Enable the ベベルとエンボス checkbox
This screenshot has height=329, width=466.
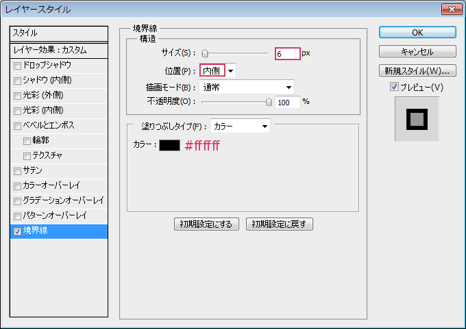coord(18,126)
